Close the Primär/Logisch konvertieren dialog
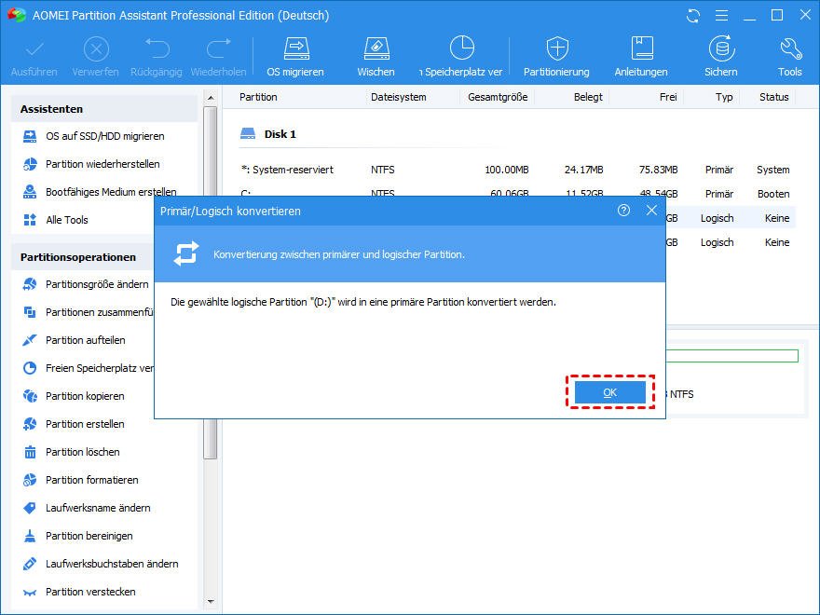 (x=651, y=211)
